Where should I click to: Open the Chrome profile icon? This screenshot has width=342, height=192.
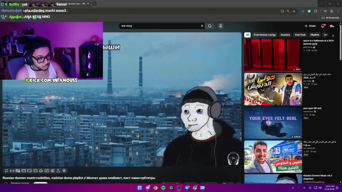(332, 11)
